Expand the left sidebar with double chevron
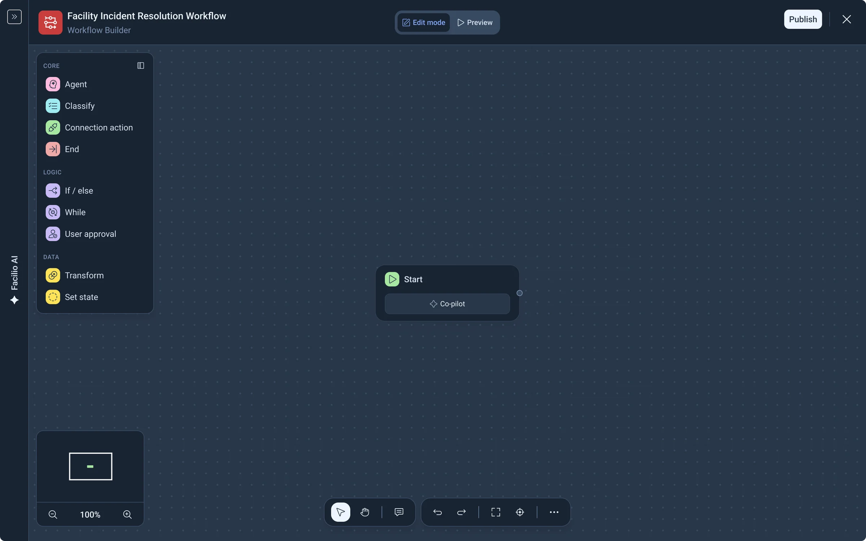The width and height of the screenshot is (866, 541). (14, 17)
